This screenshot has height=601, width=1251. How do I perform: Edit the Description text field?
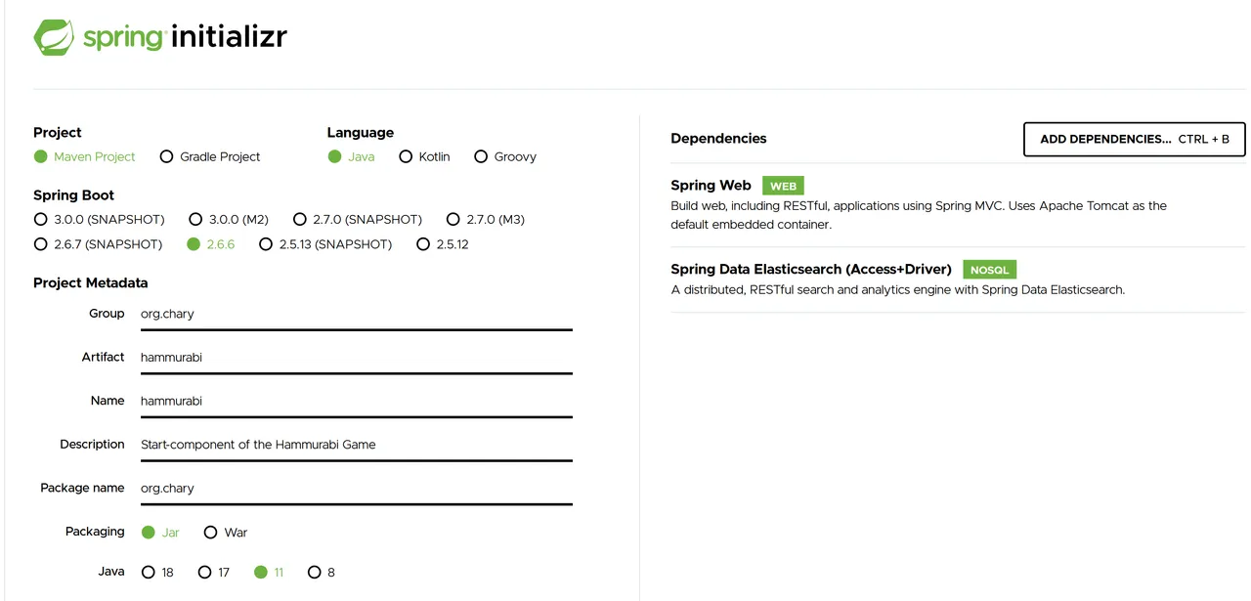click(356, 445)
